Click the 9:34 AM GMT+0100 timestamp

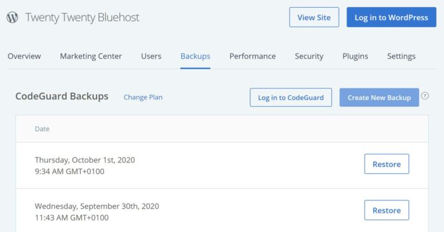point(70,171)
